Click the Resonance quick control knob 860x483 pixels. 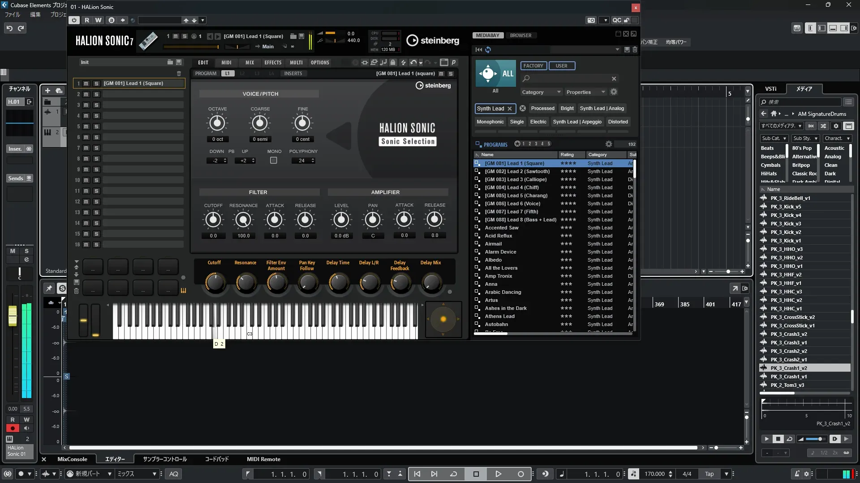click(x=245, y=283)
